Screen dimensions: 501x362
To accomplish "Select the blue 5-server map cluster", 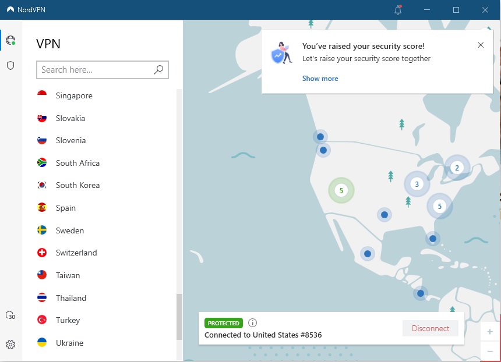I will pyautogui.click(x=440, y=206).
